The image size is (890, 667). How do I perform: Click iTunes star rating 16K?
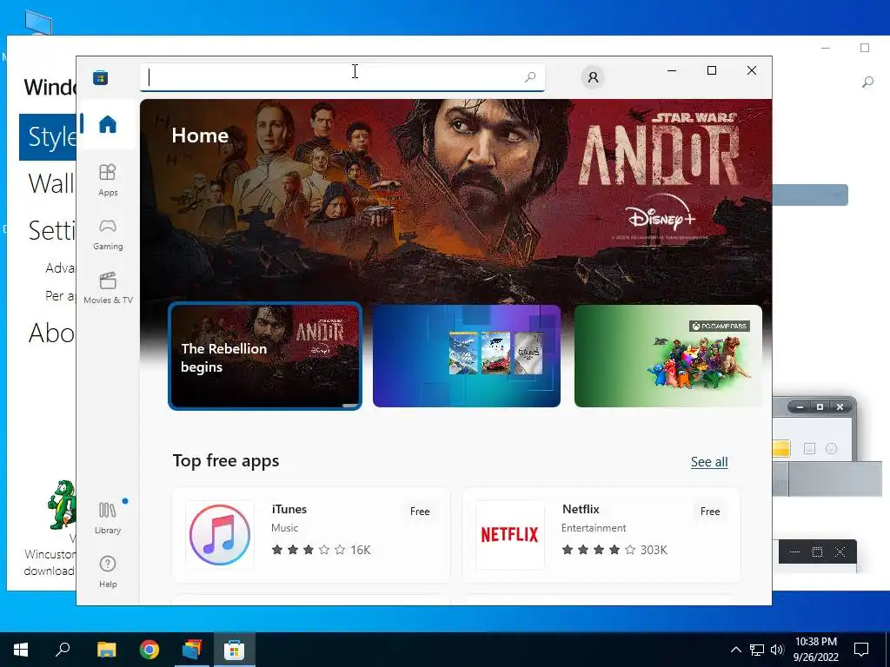pos(321,550)
